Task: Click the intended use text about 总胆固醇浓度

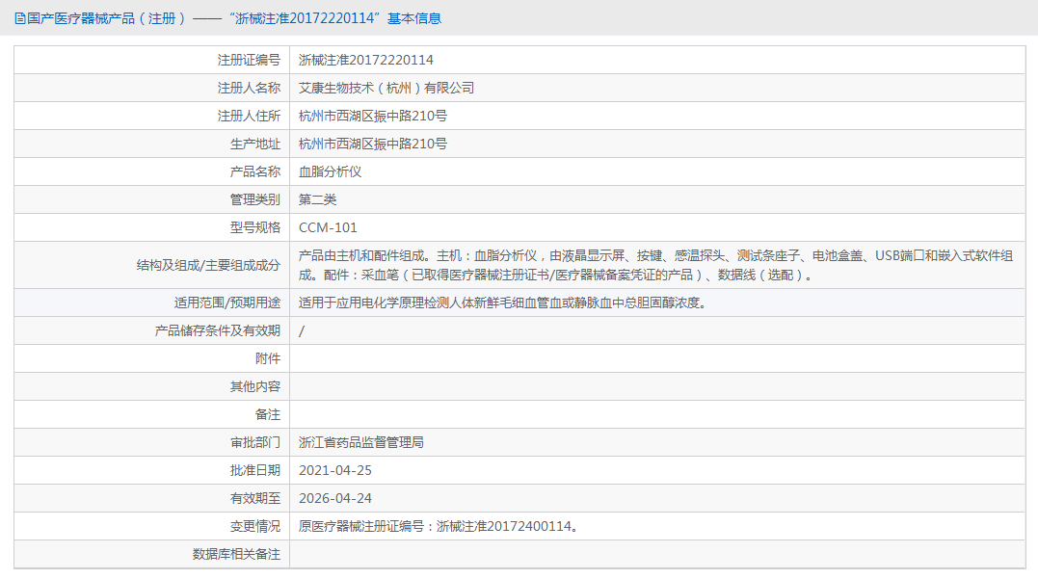Action: coord(503,303)
